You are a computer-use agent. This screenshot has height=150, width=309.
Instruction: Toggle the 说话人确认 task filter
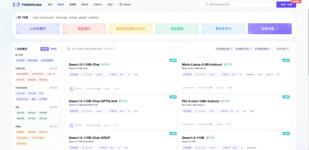click(x=33, y=61)
